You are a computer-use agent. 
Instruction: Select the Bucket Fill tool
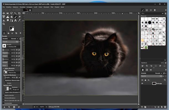[12, 17]
